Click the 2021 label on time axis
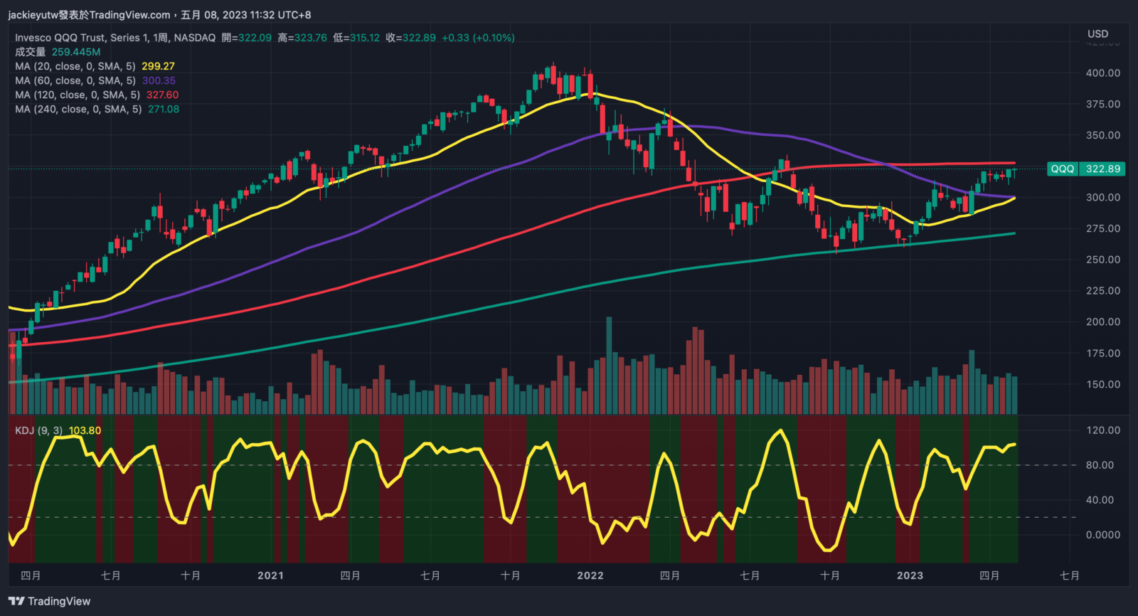 point(270,575)
